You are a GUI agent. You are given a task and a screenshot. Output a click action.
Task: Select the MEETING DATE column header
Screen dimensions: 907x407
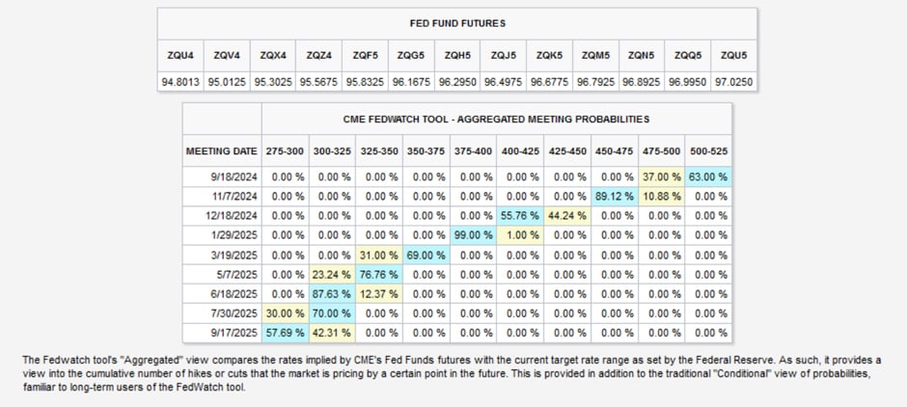[222, 151]
